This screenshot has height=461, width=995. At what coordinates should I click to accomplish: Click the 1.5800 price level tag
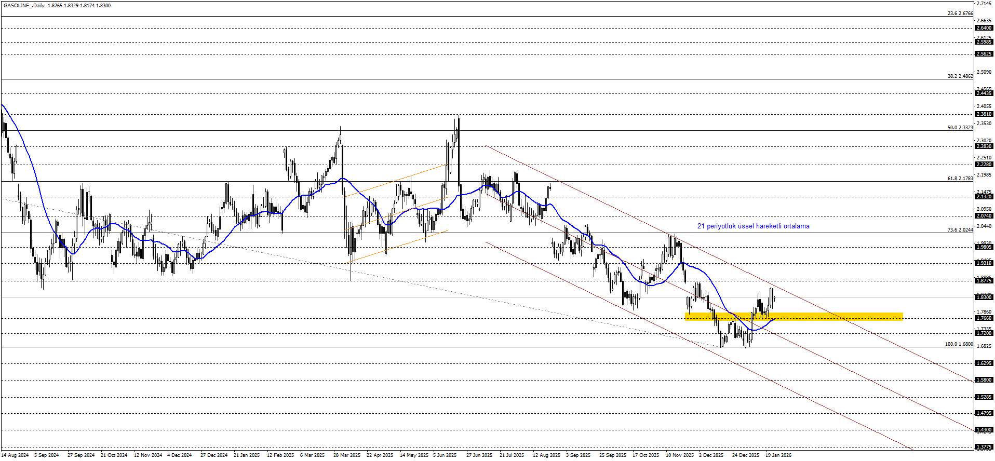tap(984, 380)
